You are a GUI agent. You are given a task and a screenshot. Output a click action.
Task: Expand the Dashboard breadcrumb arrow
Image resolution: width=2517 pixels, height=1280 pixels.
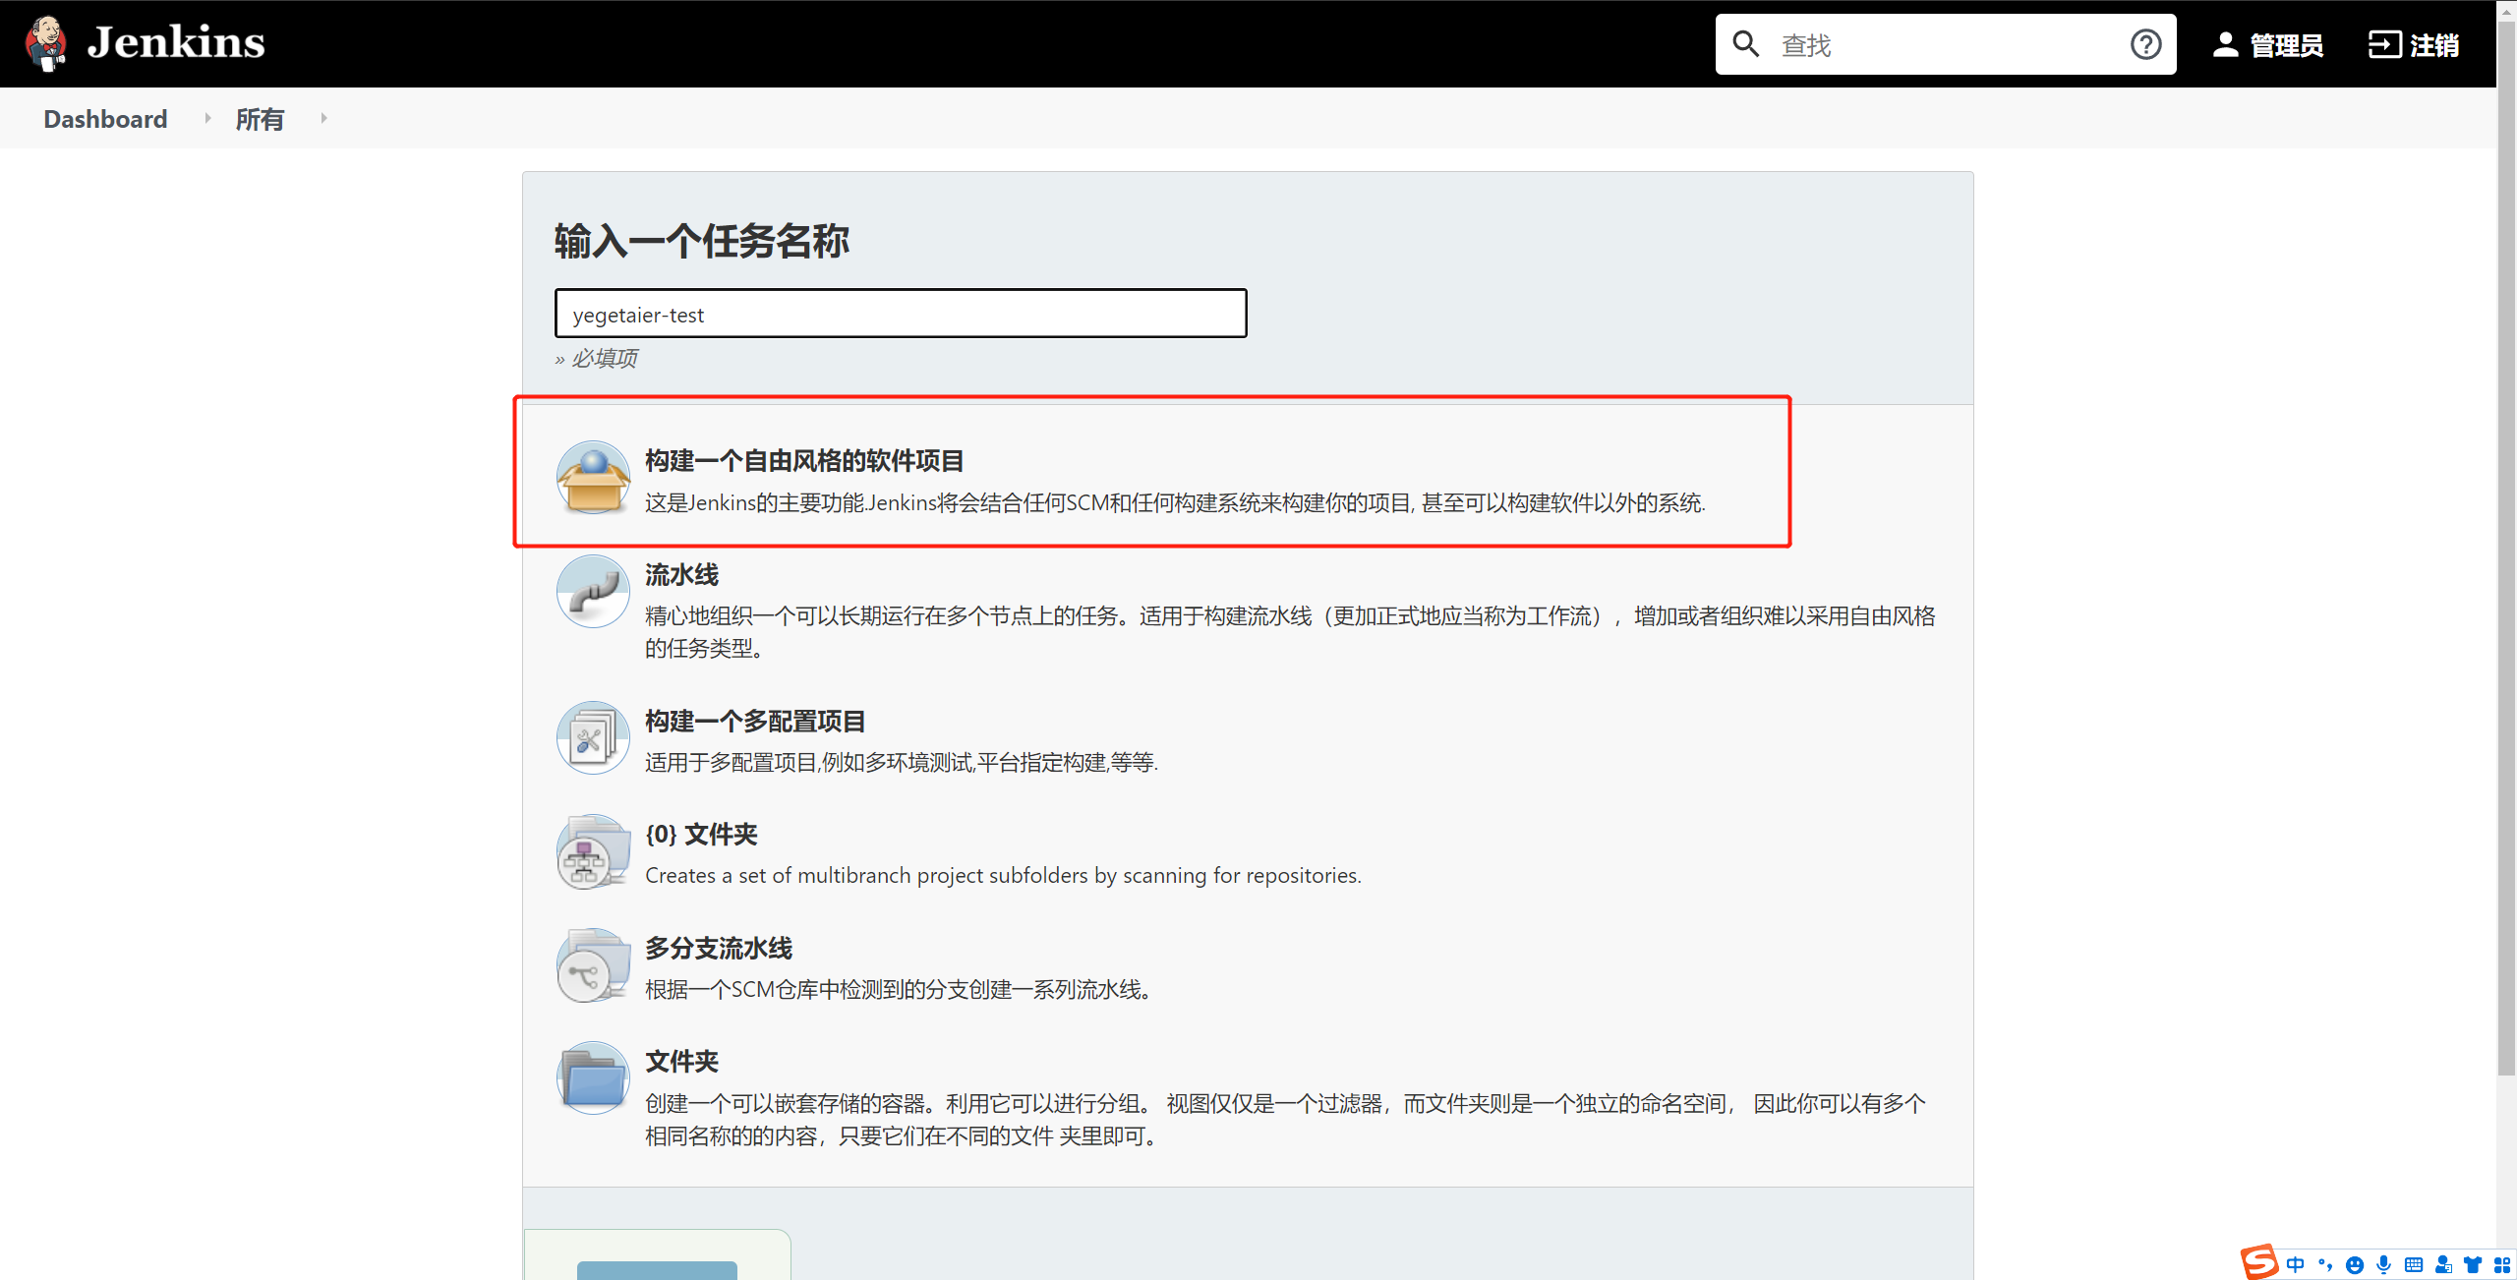tap(207, 118)
